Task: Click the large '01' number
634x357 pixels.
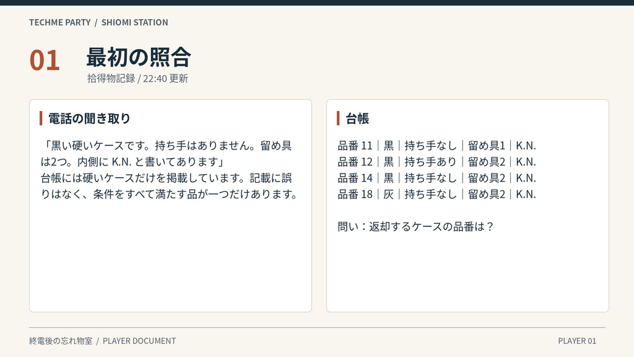Action: point(45,60)
